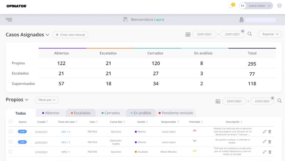This screenshot has width=285, height=161.
Task: Delete case 7867564 with trash icon
Action: [x=270, y=132]
